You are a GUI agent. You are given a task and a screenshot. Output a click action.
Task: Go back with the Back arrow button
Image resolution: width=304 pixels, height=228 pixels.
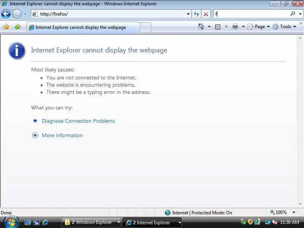pyautogui.click(x=6, y=14)
